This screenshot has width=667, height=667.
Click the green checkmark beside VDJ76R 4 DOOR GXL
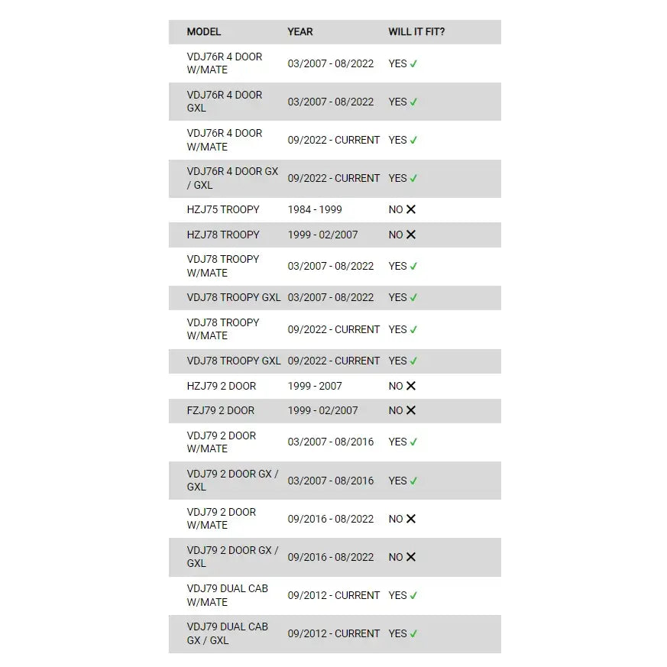pyautogui.click(x=413, y=102)
